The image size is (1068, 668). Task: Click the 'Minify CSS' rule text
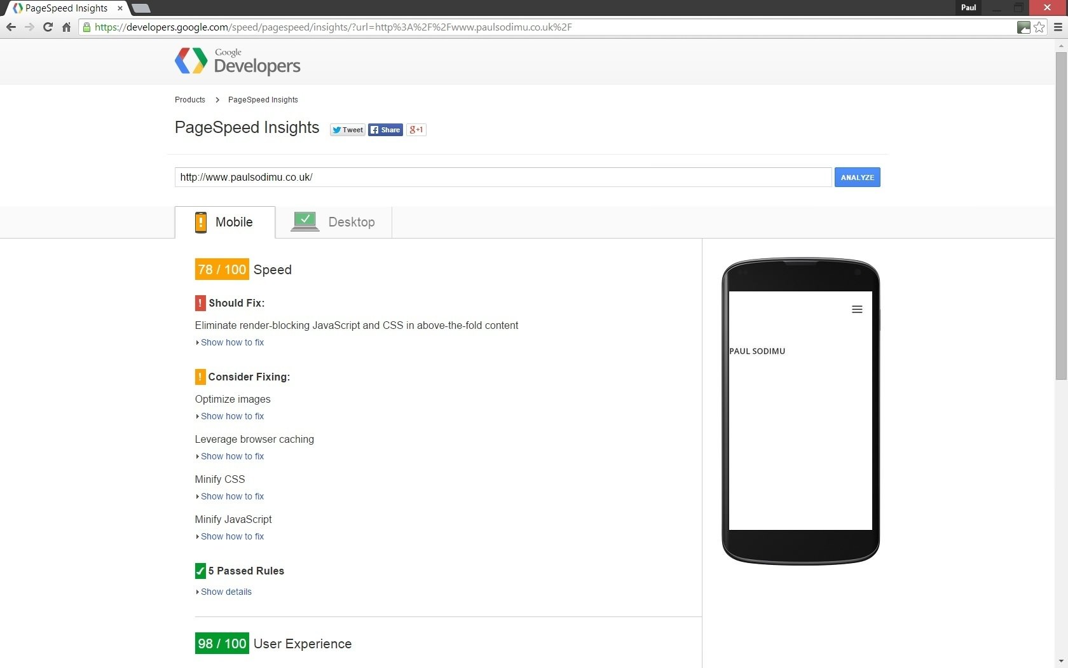220,480
